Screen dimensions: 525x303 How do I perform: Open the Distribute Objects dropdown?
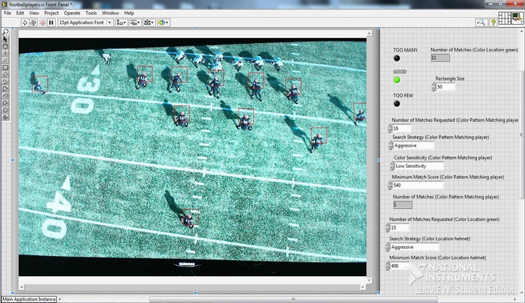point(135,23)
